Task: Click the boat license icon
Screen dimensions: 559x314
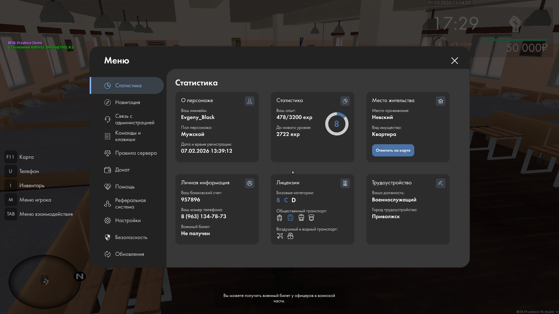Action: pyautogui.click(x=290, y=236)
